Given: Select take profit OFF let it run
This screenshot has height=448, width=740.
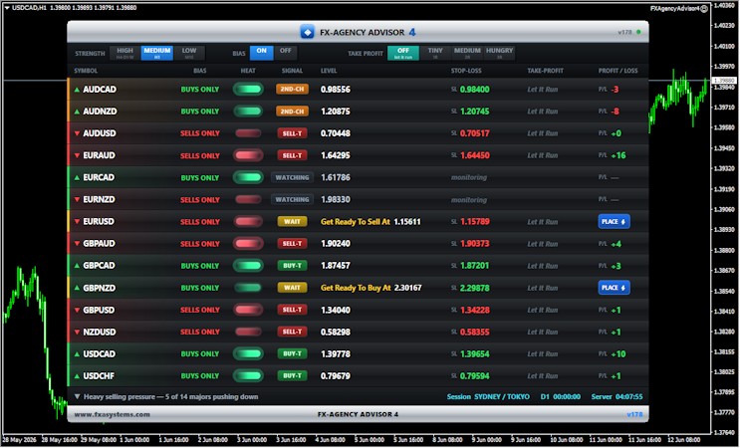Looking at the screenshot, I should (x=403, y=53).
